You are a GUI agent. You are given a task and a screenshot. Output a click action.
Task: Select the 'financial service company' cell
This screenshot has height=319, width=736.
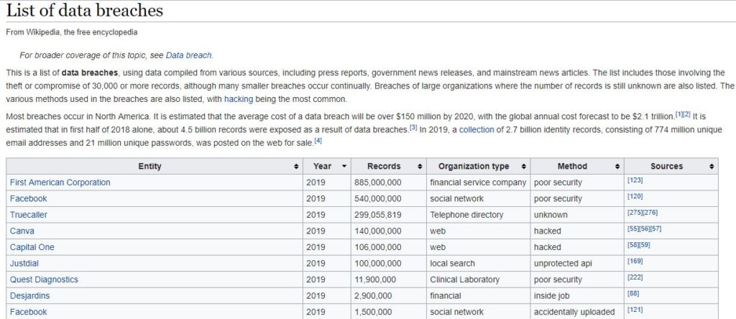pyautogui.click(x=478, y=182)
